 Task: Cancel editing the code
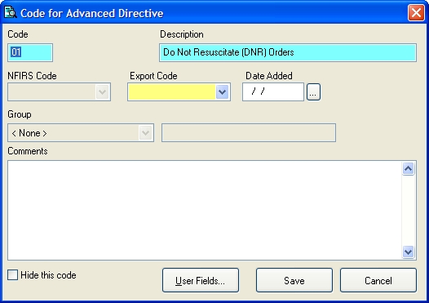tap(378, 280)
